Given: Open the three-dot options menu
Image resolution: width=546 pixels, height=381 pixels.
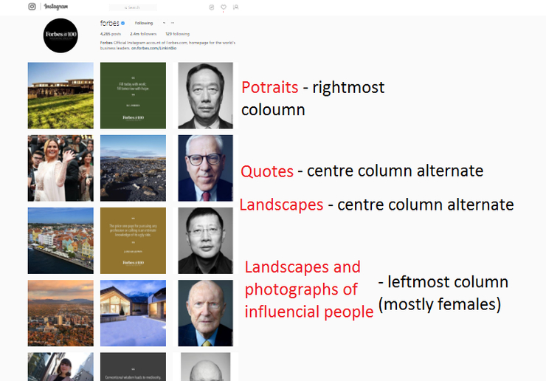Looking at the screenshot, I should coord(173,23).
